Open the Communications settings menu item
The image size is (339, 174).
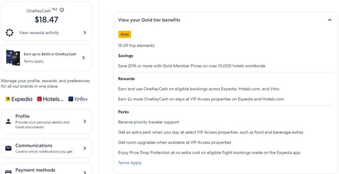46,148
